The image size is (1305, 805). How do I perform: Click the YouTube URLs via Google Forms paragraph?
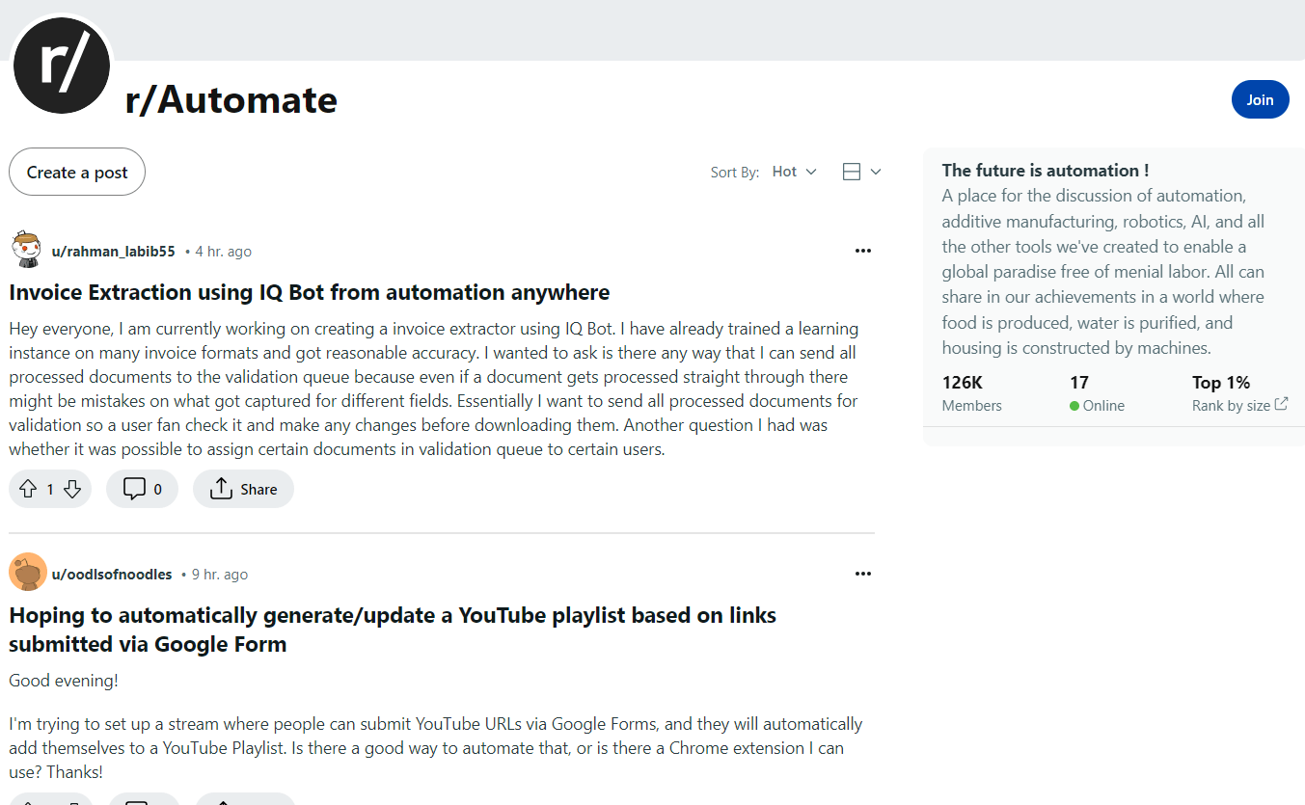click(x=436, y=748)
